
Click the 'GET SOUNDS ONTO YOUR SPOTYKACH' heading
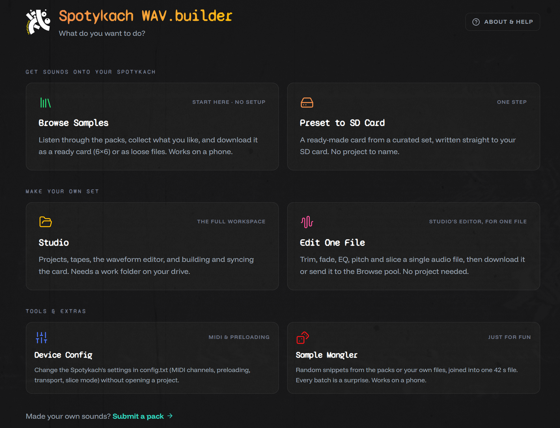pos(91,72)
